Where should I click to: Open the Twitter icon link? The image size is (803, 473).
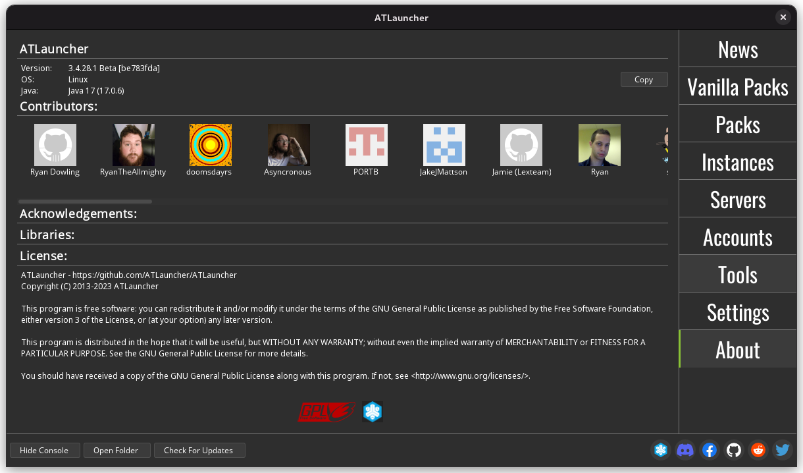[783, 450]
